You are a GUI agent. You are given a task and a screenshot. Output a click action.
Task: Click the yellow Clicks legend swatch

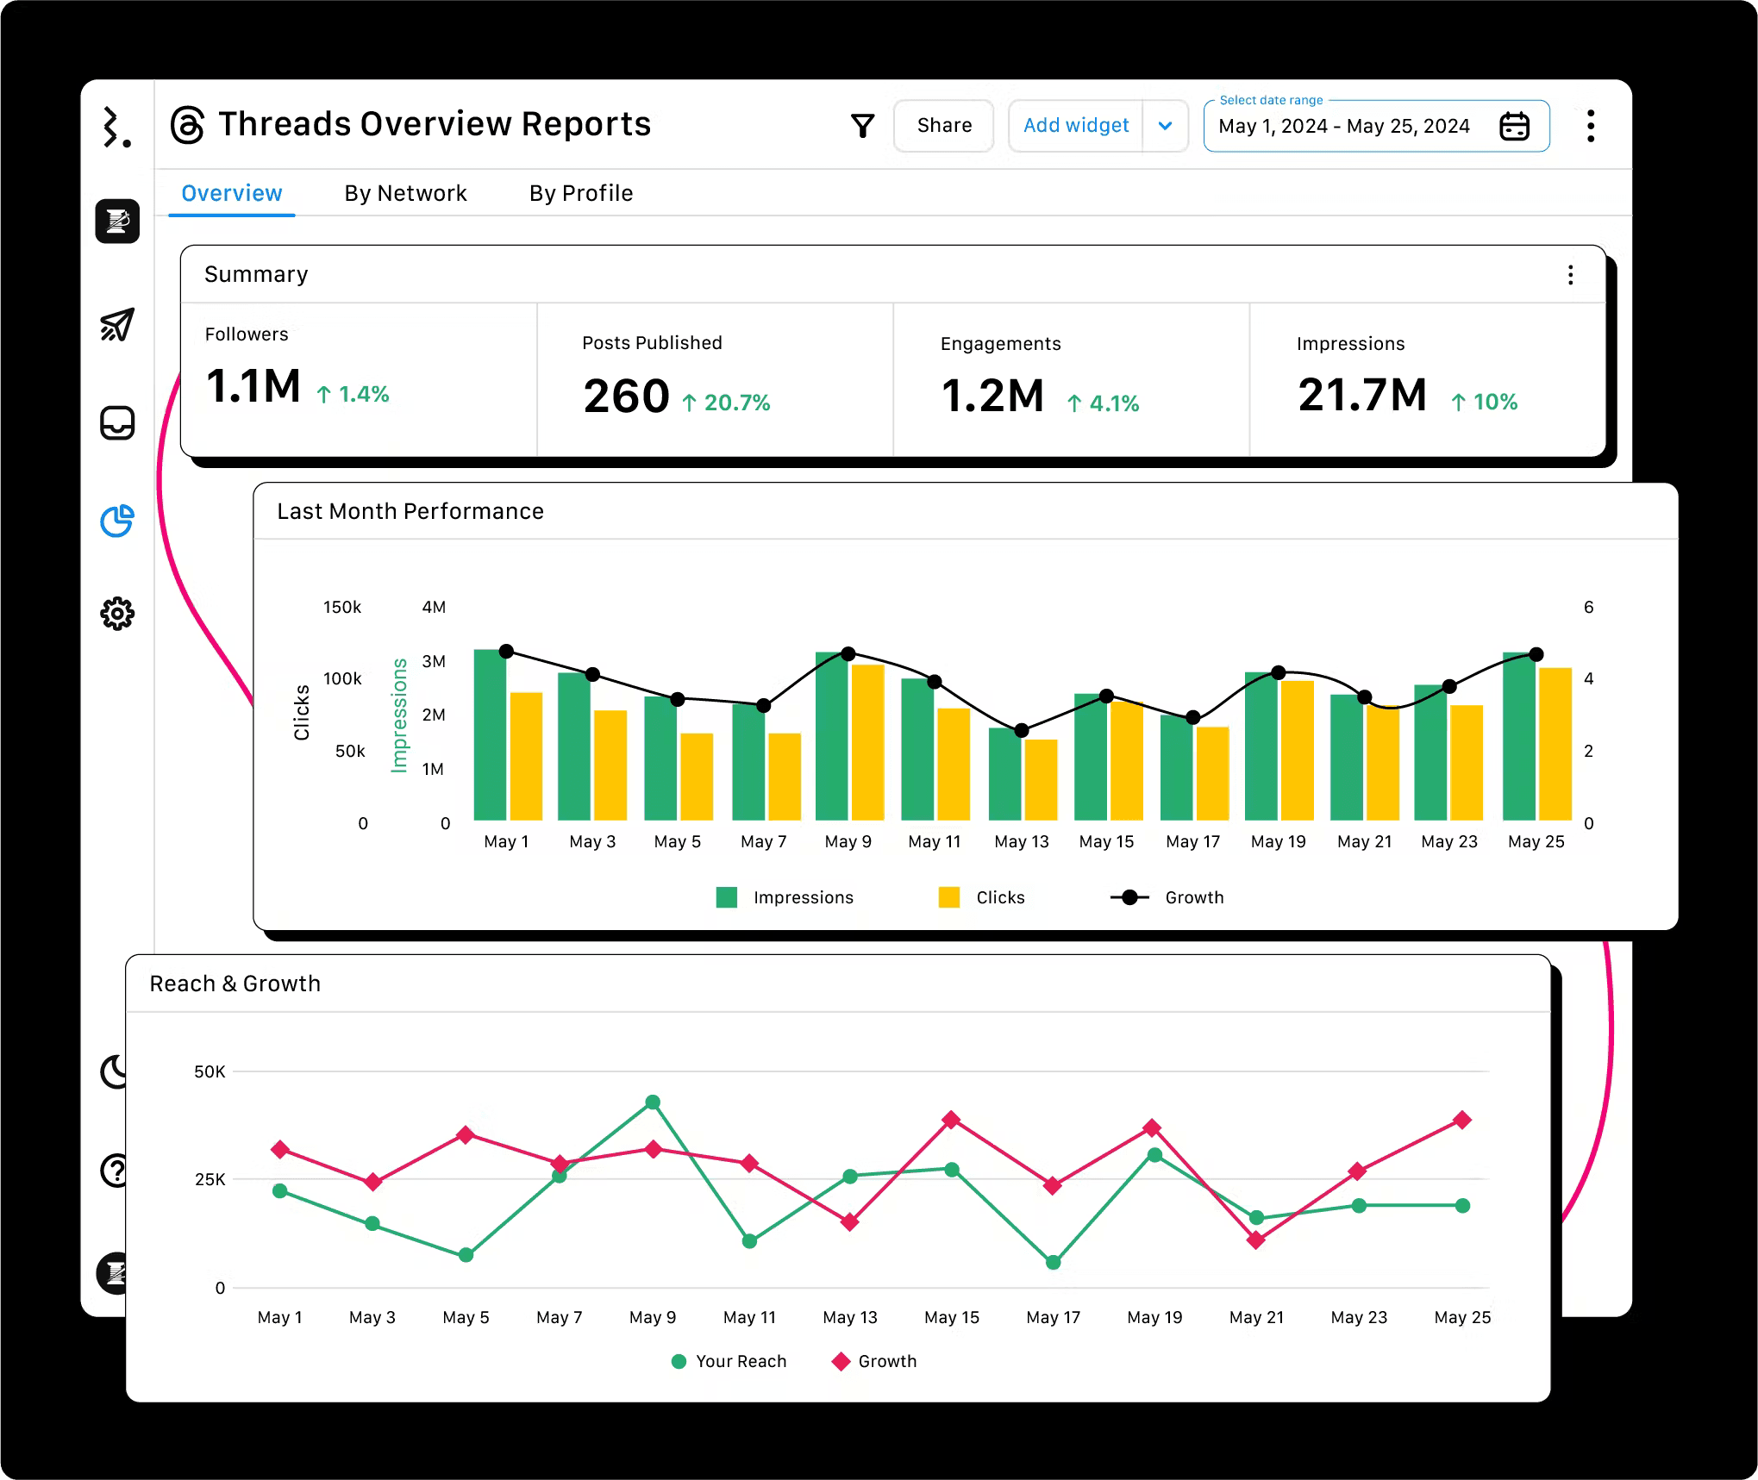click(x=949, y=897)
